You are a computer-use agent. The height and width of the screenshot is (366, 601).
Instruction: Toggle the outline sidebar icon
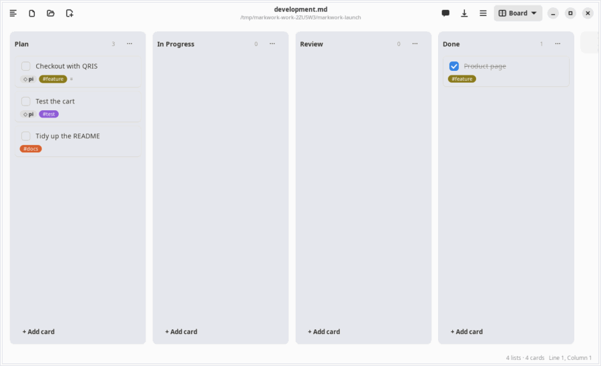click(x=13, y=13)
